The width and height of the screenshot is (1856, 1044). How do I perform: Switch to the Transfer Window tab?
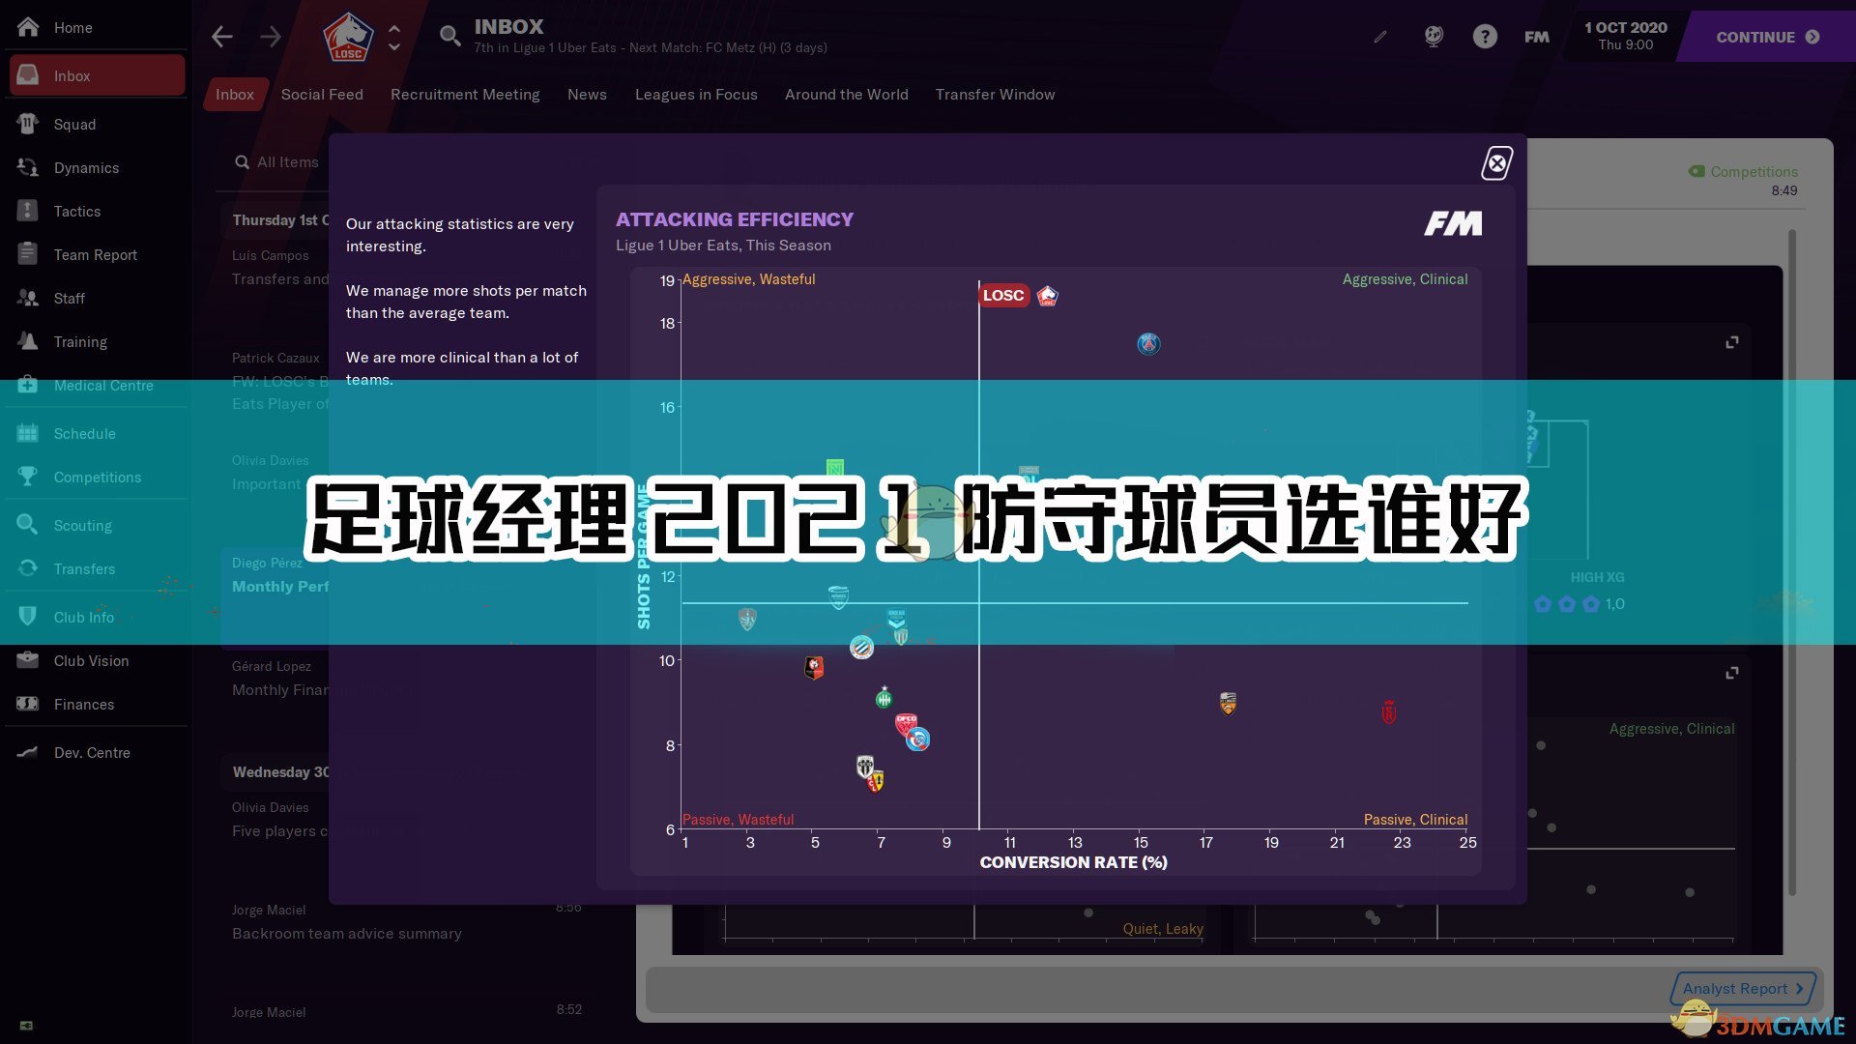pos(995,94)
